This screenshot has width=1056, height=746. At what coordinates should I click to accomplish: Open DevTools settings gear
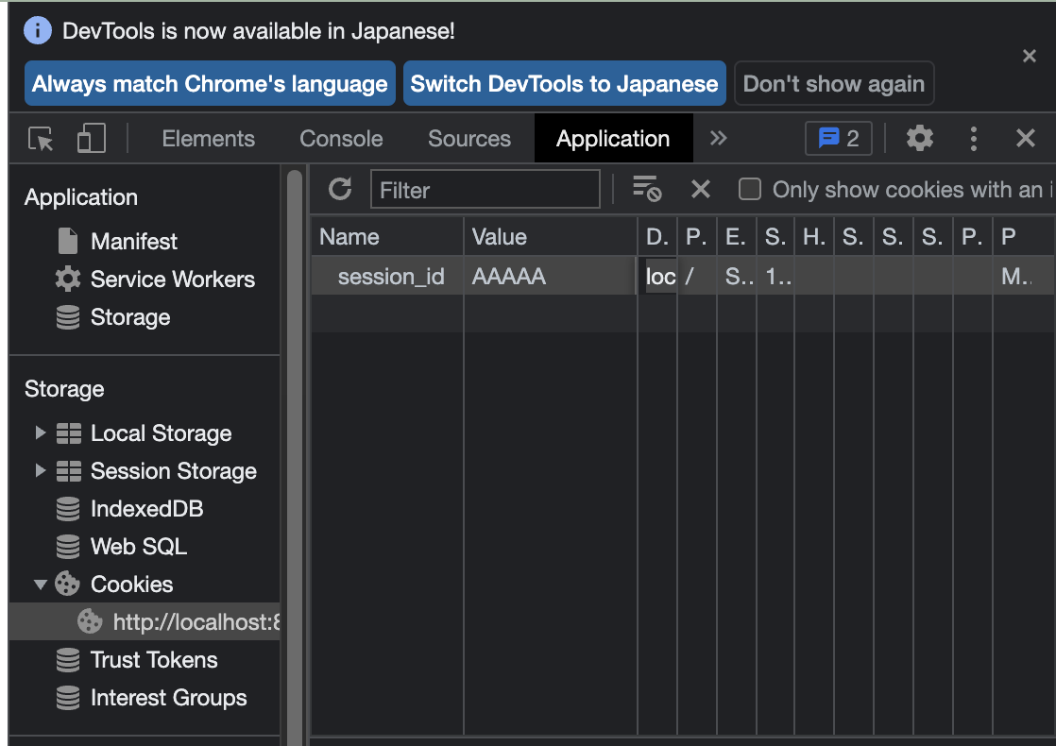(x=919, y=139)
